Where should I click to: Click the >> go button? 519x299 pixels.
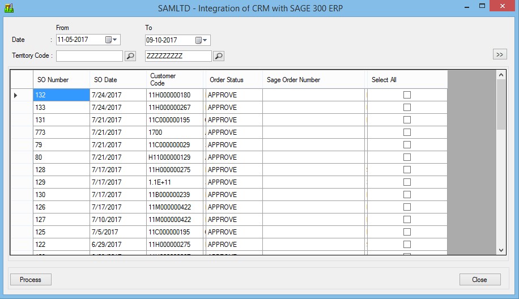(x=500, y=54)
